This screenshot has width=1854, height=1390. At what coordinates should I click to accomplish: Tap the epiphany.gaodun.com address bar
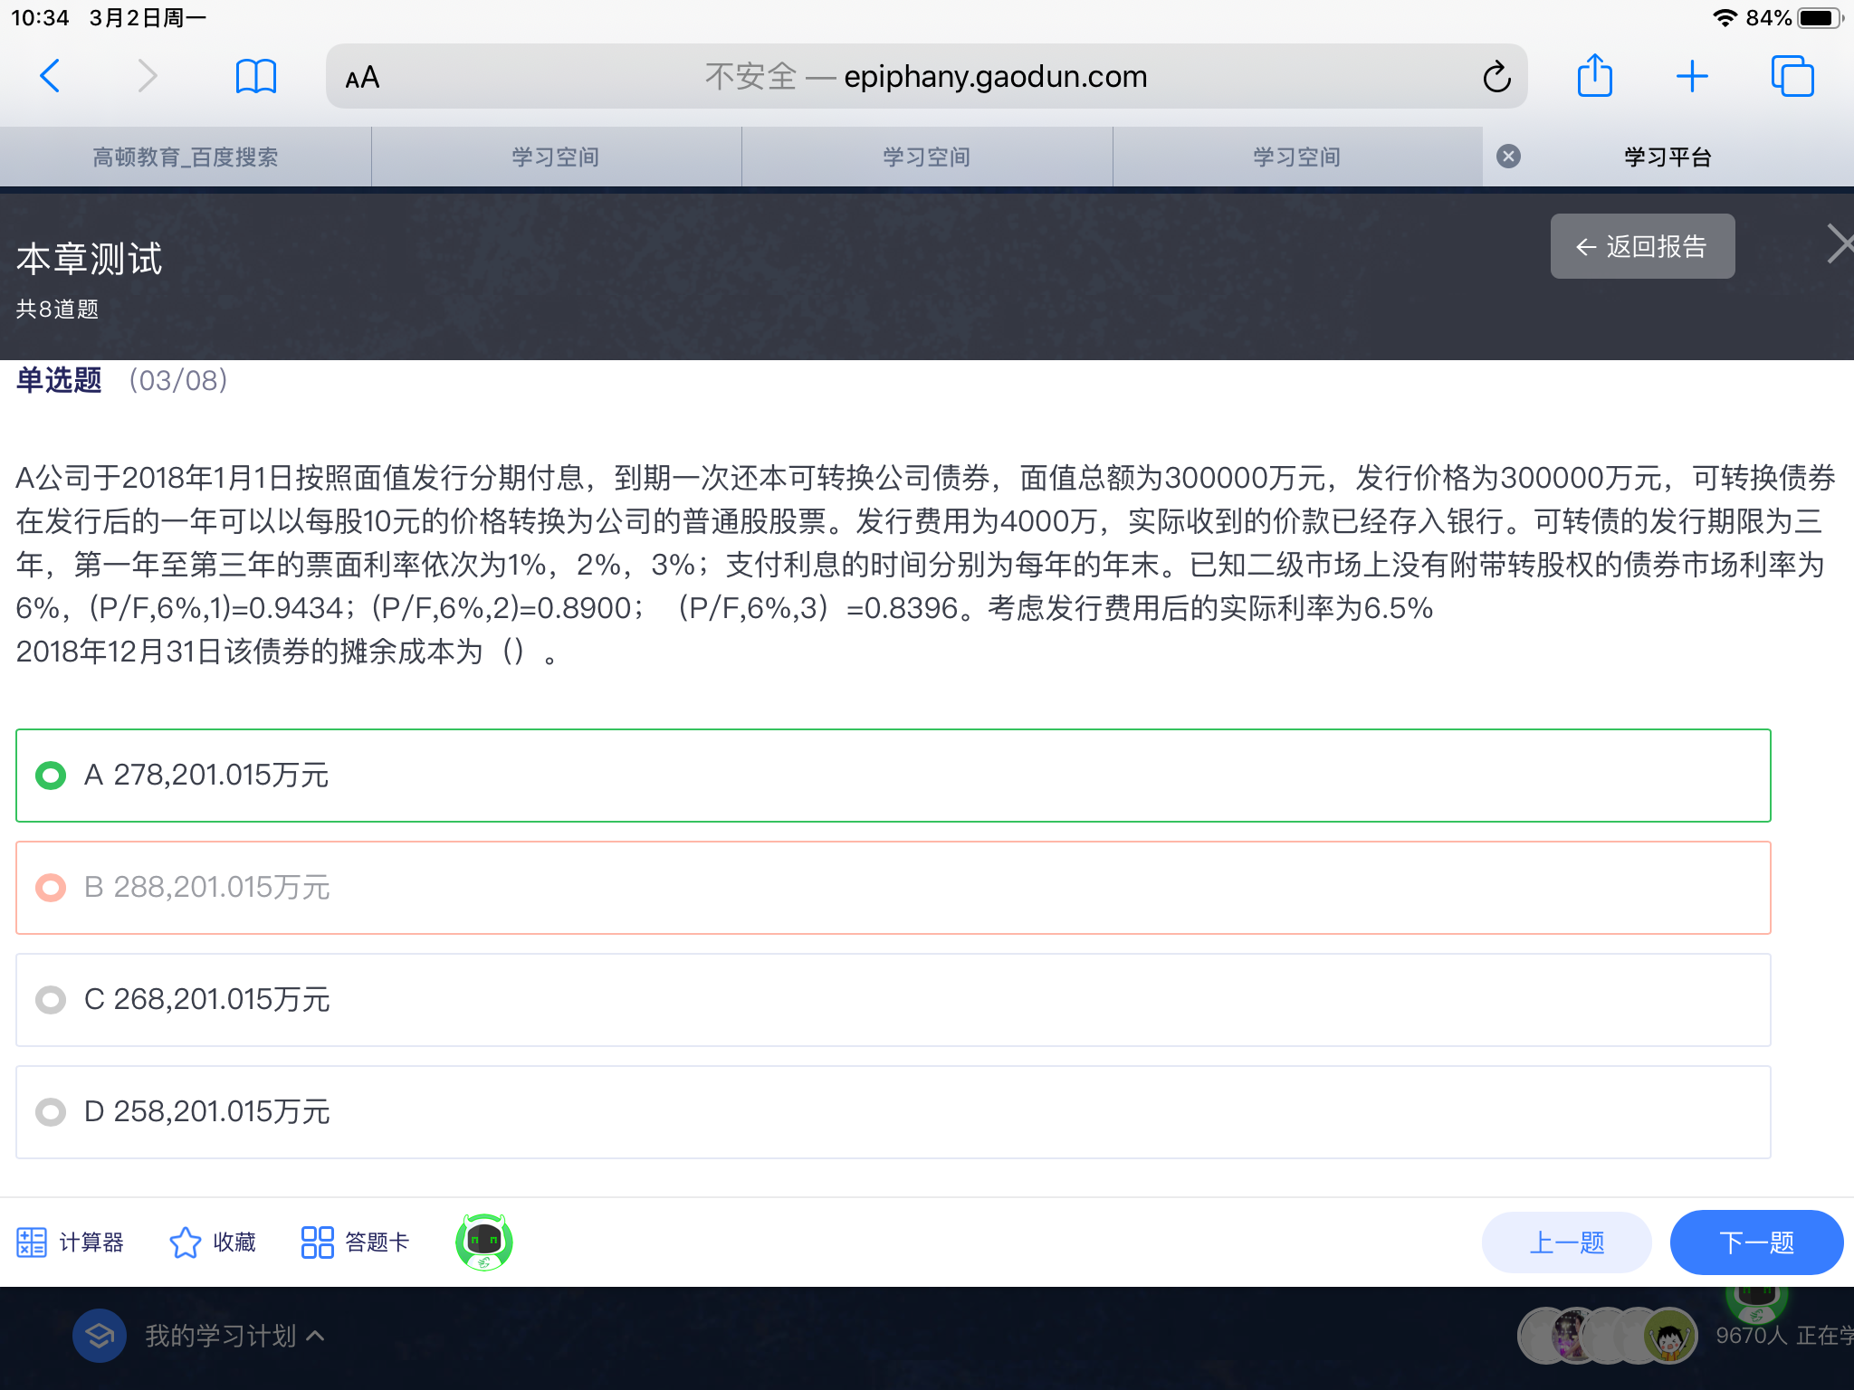click(927, 77)
